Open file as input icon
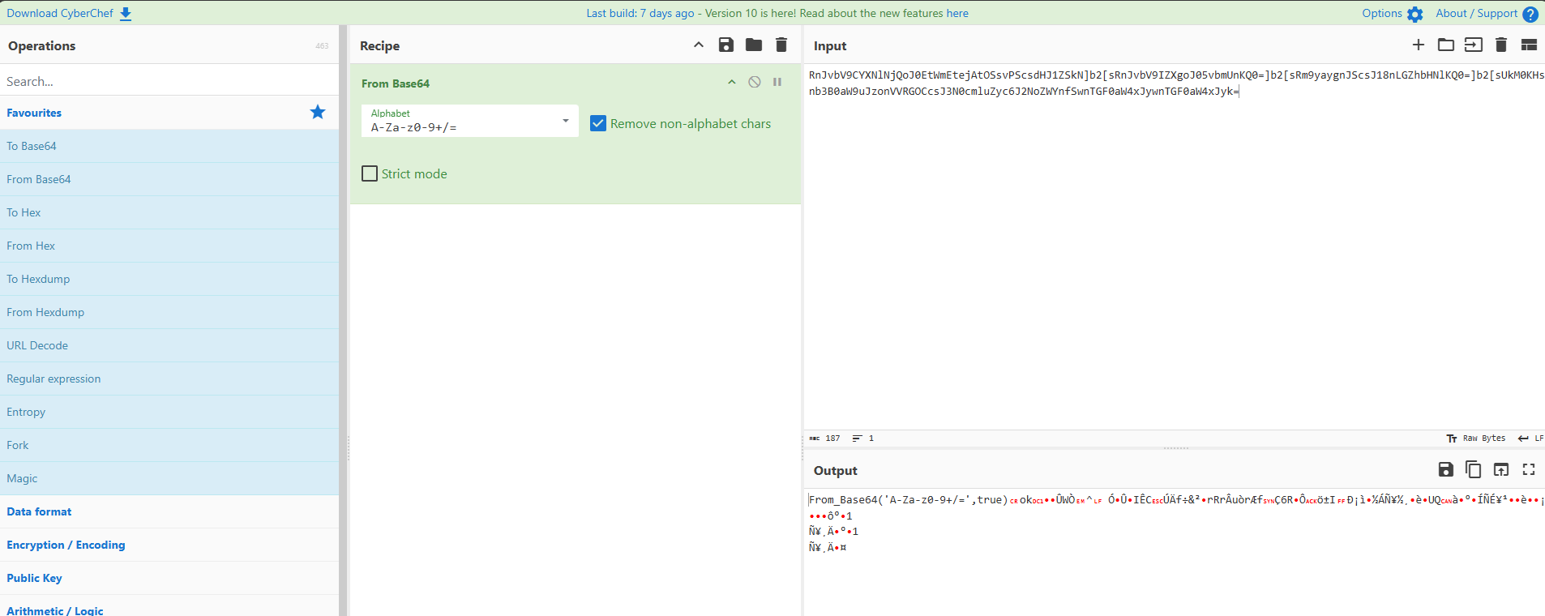1545x616 pixels. click(1474, 45)
